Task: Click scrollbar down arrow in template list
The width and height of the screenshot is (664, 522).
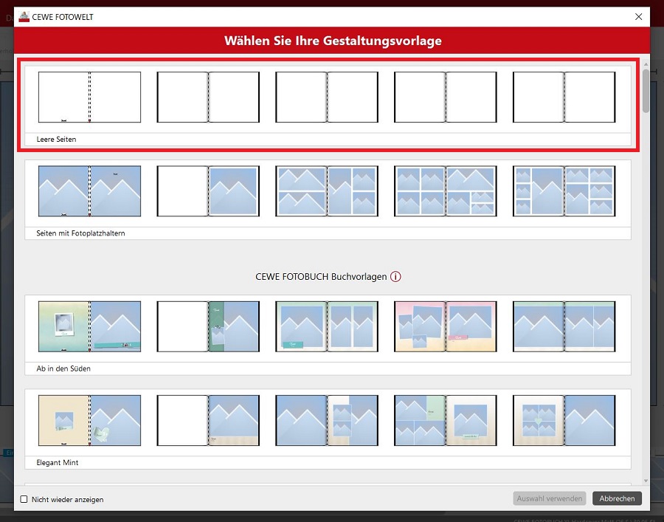Action: click(646, 481)
